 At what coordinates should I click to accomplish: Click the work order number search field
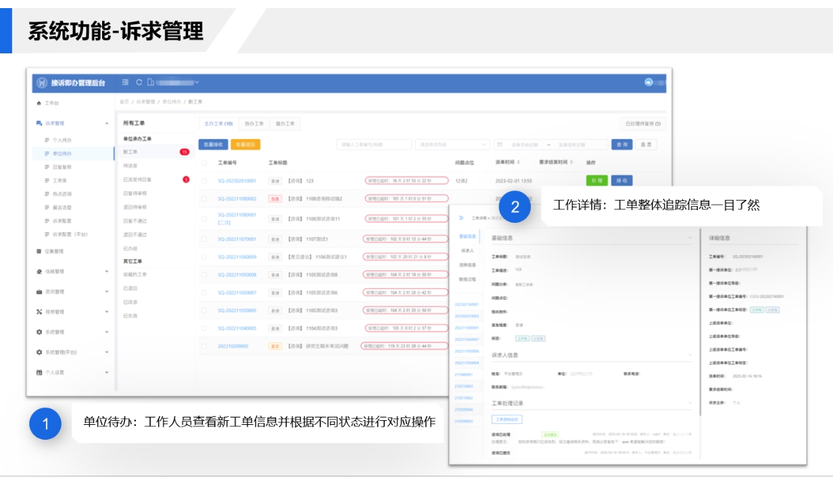coord(374,145)
